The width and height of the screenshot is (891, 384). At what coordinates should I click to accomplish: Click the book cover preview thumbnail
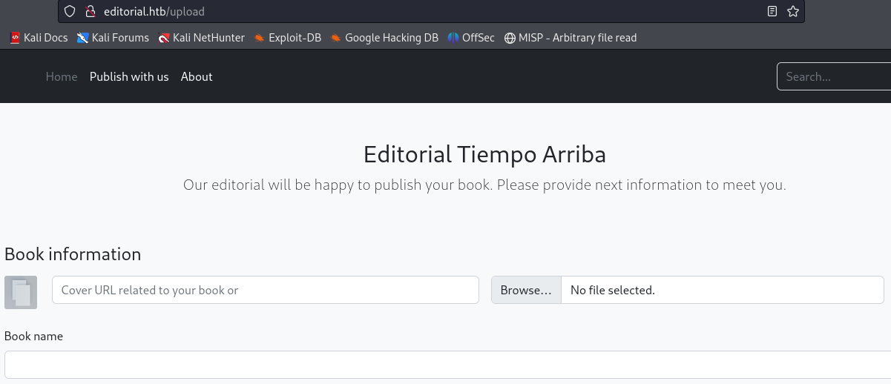pyautogui.click(x=21, y=292)
